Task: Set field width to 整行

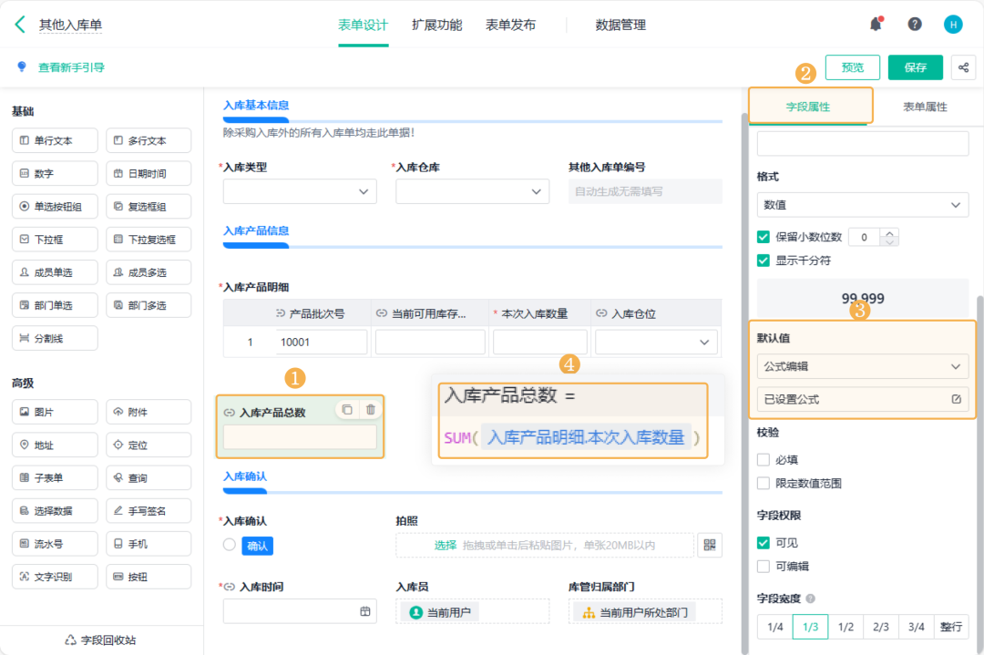Action: pyautogui.click(x=950, y=627)
